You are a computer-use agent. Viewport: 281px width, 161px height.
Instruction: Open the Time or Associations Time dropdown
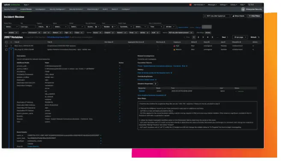[156, 27]
